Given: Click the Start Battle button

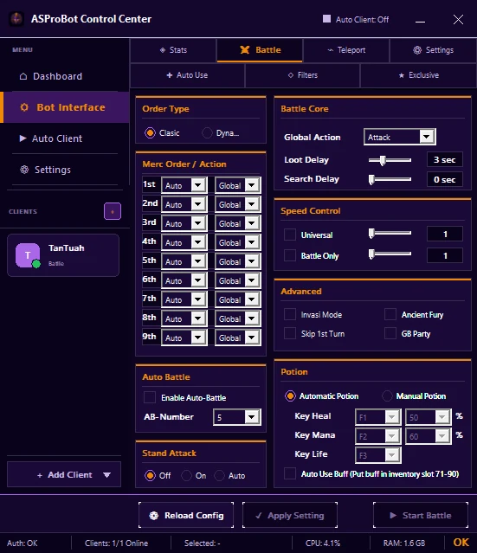Looking at the screenshot, I should (x=421, y=515).
